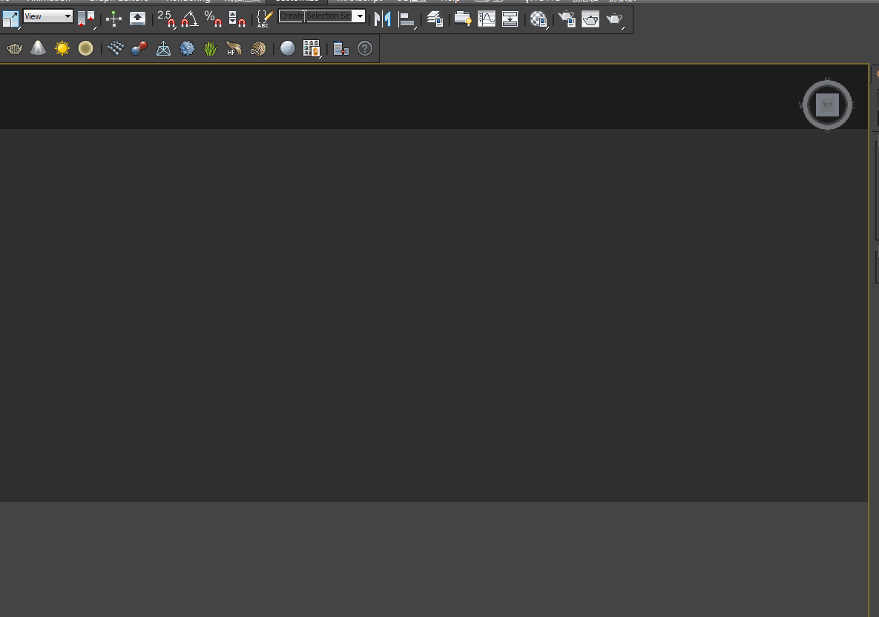
Task: Open the Rendered Frame Window
Action: coord(590,19)
